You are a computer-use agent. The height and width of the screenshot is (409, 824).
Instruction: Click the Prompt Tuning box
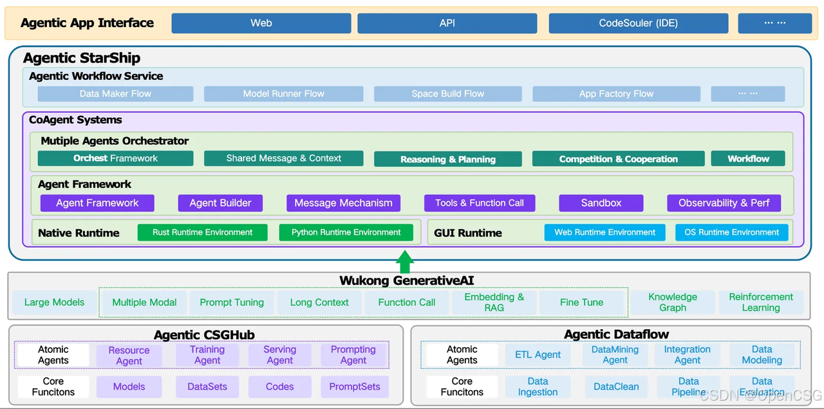click(x=232, y=302)
